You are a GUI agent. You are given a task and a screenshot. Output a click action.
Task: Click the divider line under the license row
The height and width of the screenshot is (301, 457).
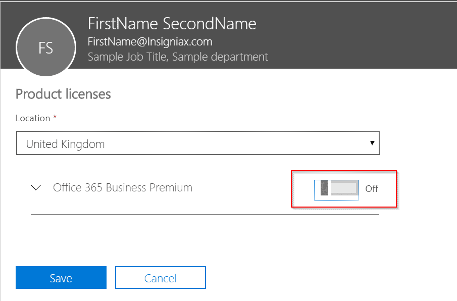[205, 215]
